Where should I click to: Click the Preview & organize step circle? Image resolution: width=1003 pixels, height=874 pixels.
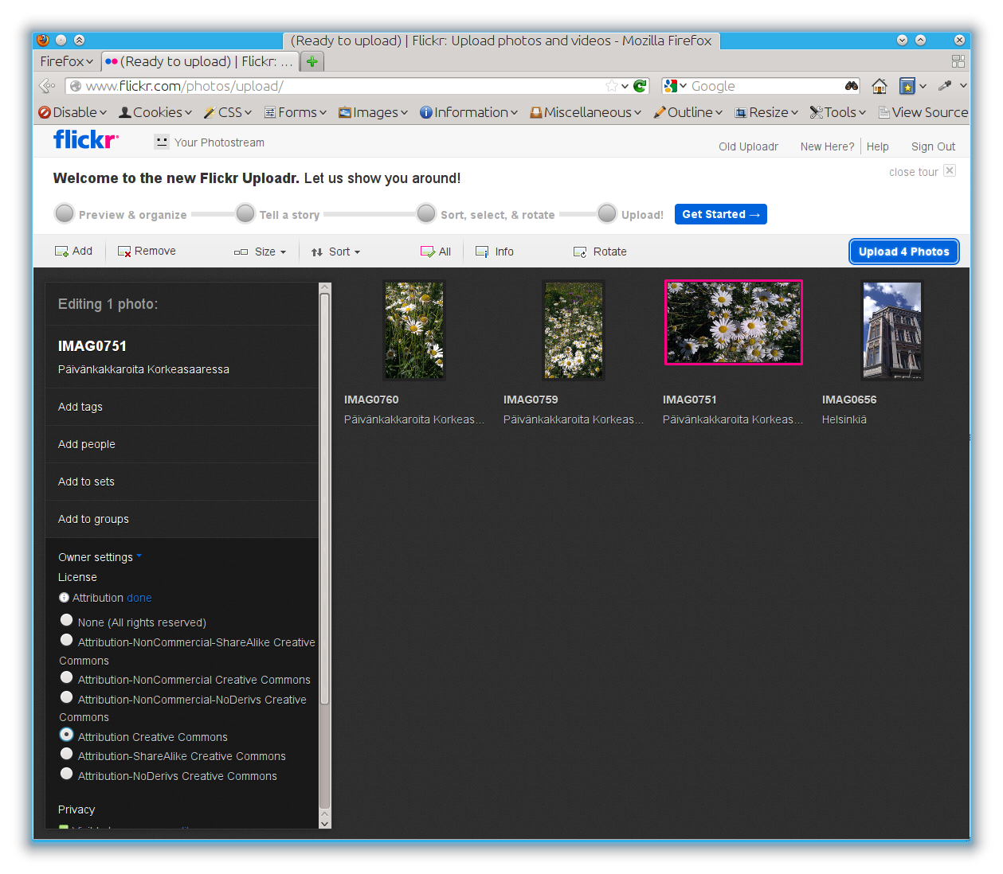(65, 213)
